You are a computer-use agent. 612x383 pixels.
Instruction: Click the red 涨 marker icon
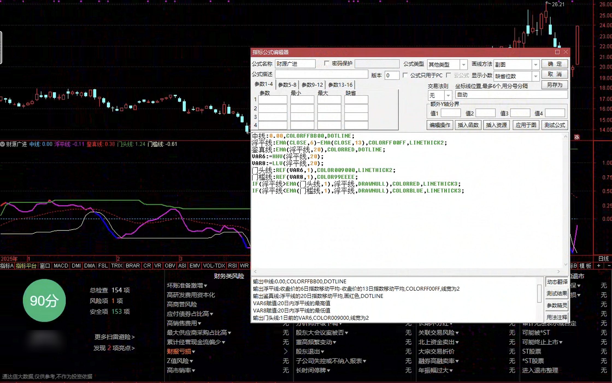(576, 137)
